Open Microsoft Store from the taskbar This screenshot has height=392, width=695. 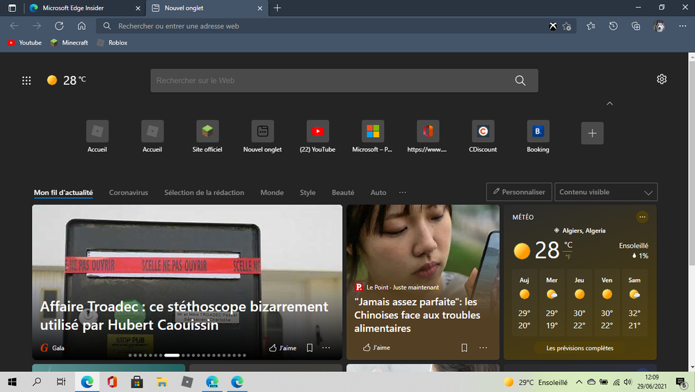pyautogui.click(x=137, y=382)
